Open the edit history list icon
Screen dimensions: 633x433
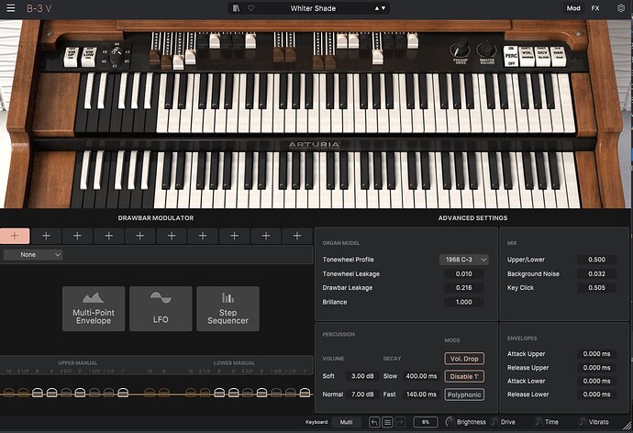[x=387, y=422]
